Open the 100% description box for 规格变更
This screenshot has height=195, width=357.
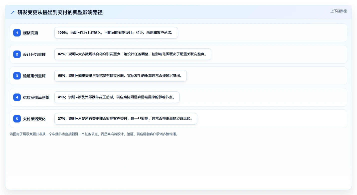tap(116, 33)
